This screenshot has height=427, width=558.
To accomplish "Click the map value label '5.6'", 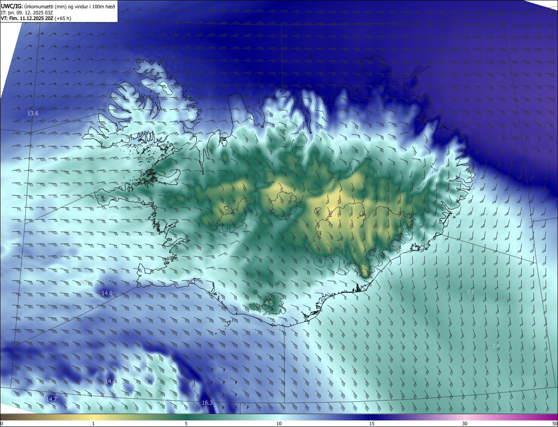I will [103, 198].
